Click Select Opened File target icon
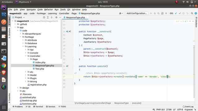 pyautogui.click(x=44, y=17)
